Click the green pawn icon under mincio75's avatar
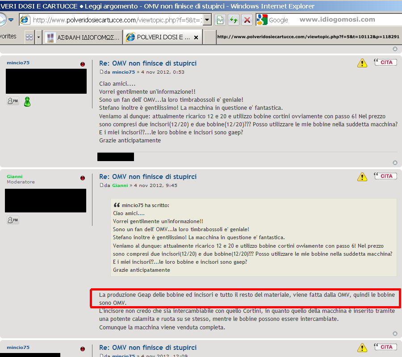This screenshot has width=402, height=357. coord(27,102)
